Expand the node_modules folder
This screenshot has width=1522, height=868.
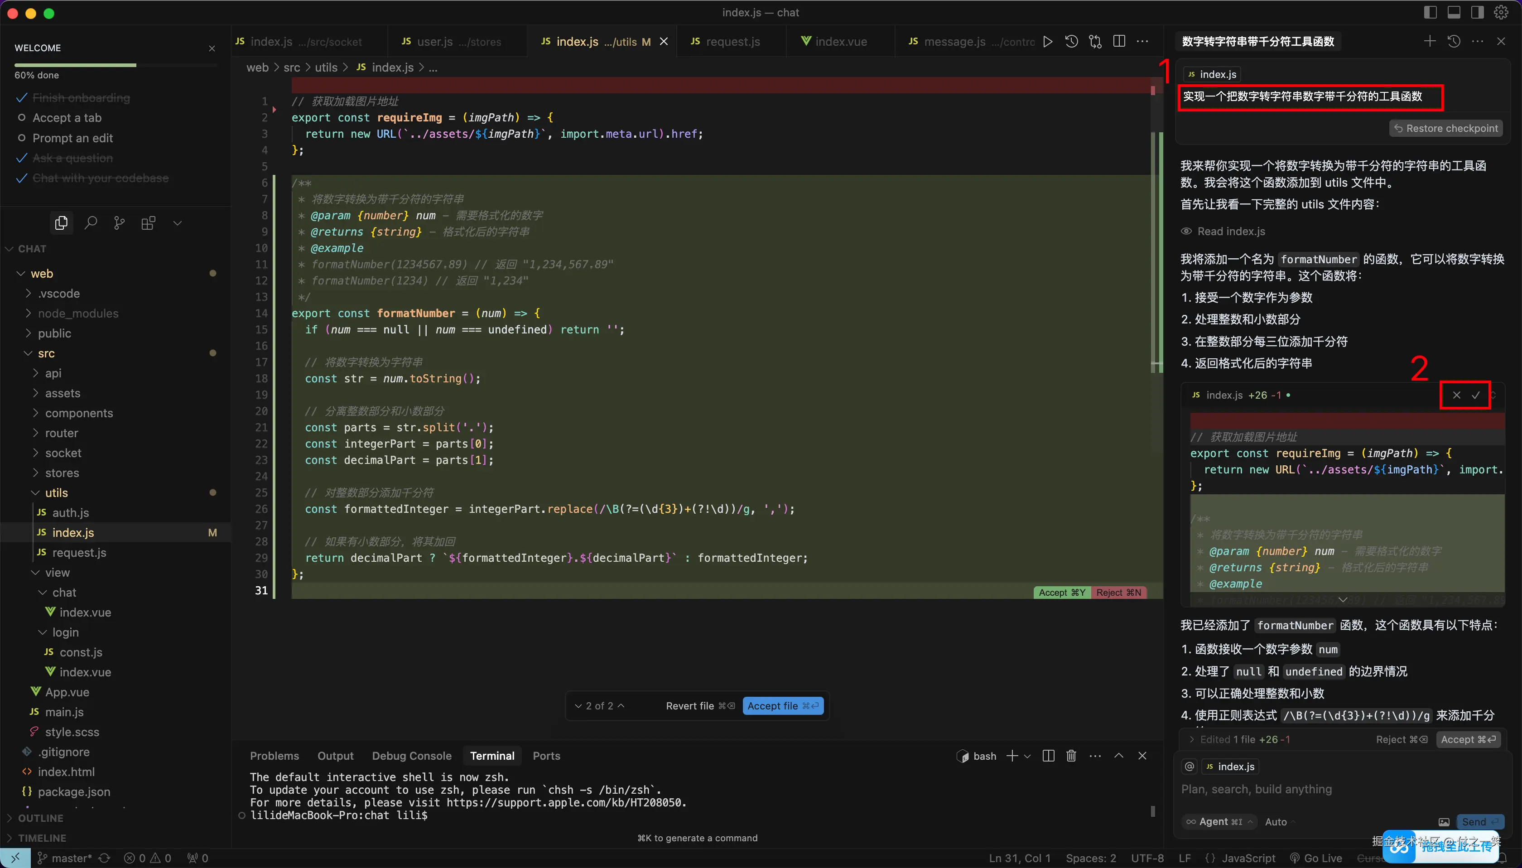(x=77, y=313)
